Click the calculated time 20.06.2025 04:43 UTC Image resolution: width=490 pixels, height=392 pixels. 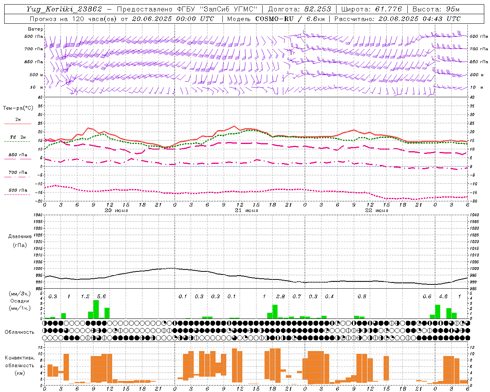click(420, 19)
